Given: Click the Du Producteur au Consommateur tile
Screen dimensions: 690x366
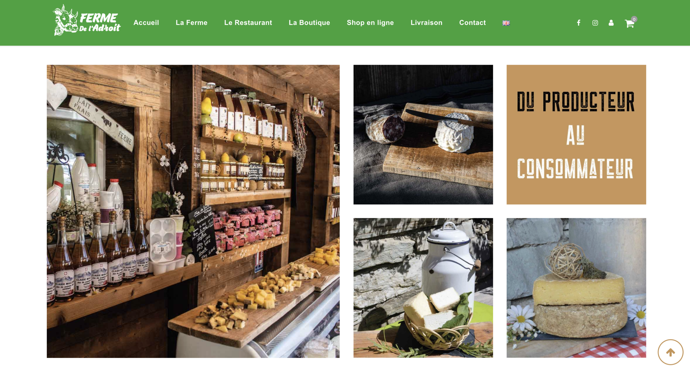Looking at the screenshot, I should point(576,134).
